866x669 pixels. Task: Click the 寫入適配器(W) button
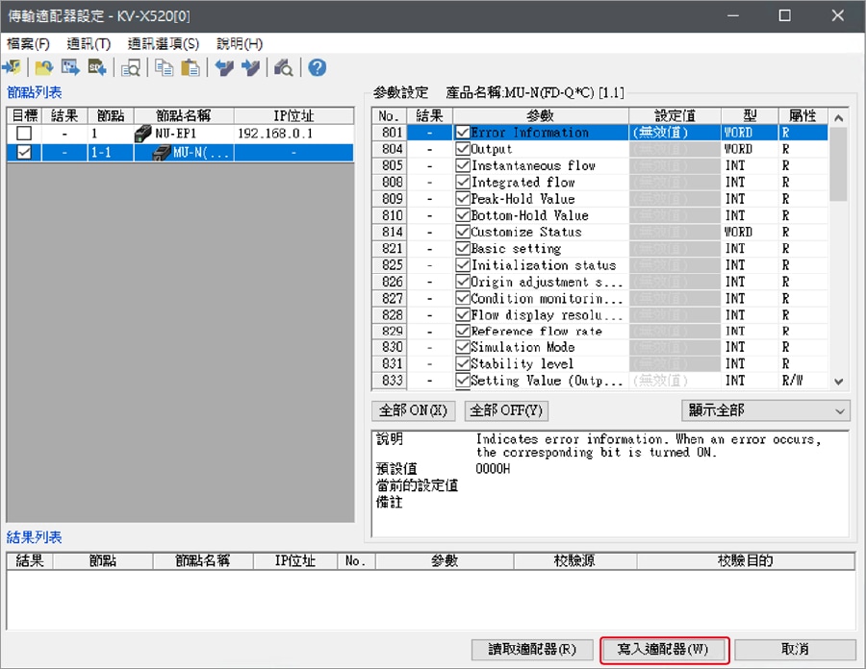pyautogui.click(x=663, y=650)
